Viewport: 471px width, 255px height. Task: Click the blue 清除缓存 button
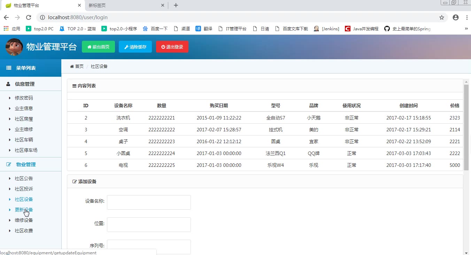click(x=135, y=47)
